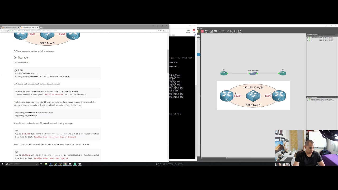
Task: Open the Windows Start menu
Action: pos(2,164)
